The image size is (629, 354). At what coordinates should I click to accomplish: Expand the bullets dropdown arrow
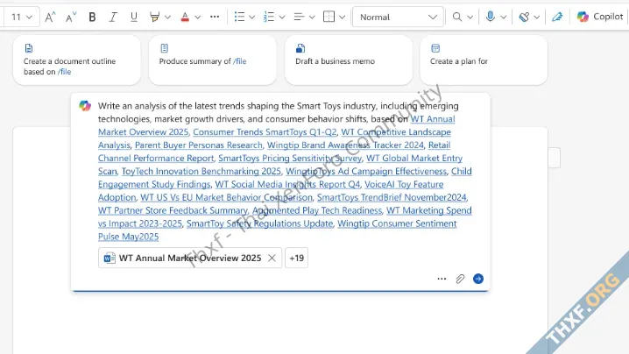click(x=252, y=18)
